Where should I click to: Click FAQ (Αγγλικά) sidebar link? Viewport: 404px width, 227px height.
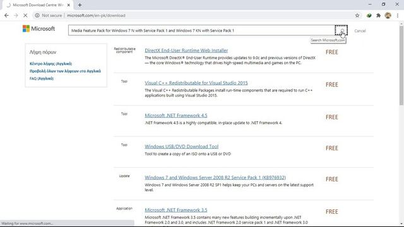(x=42, y=78)
